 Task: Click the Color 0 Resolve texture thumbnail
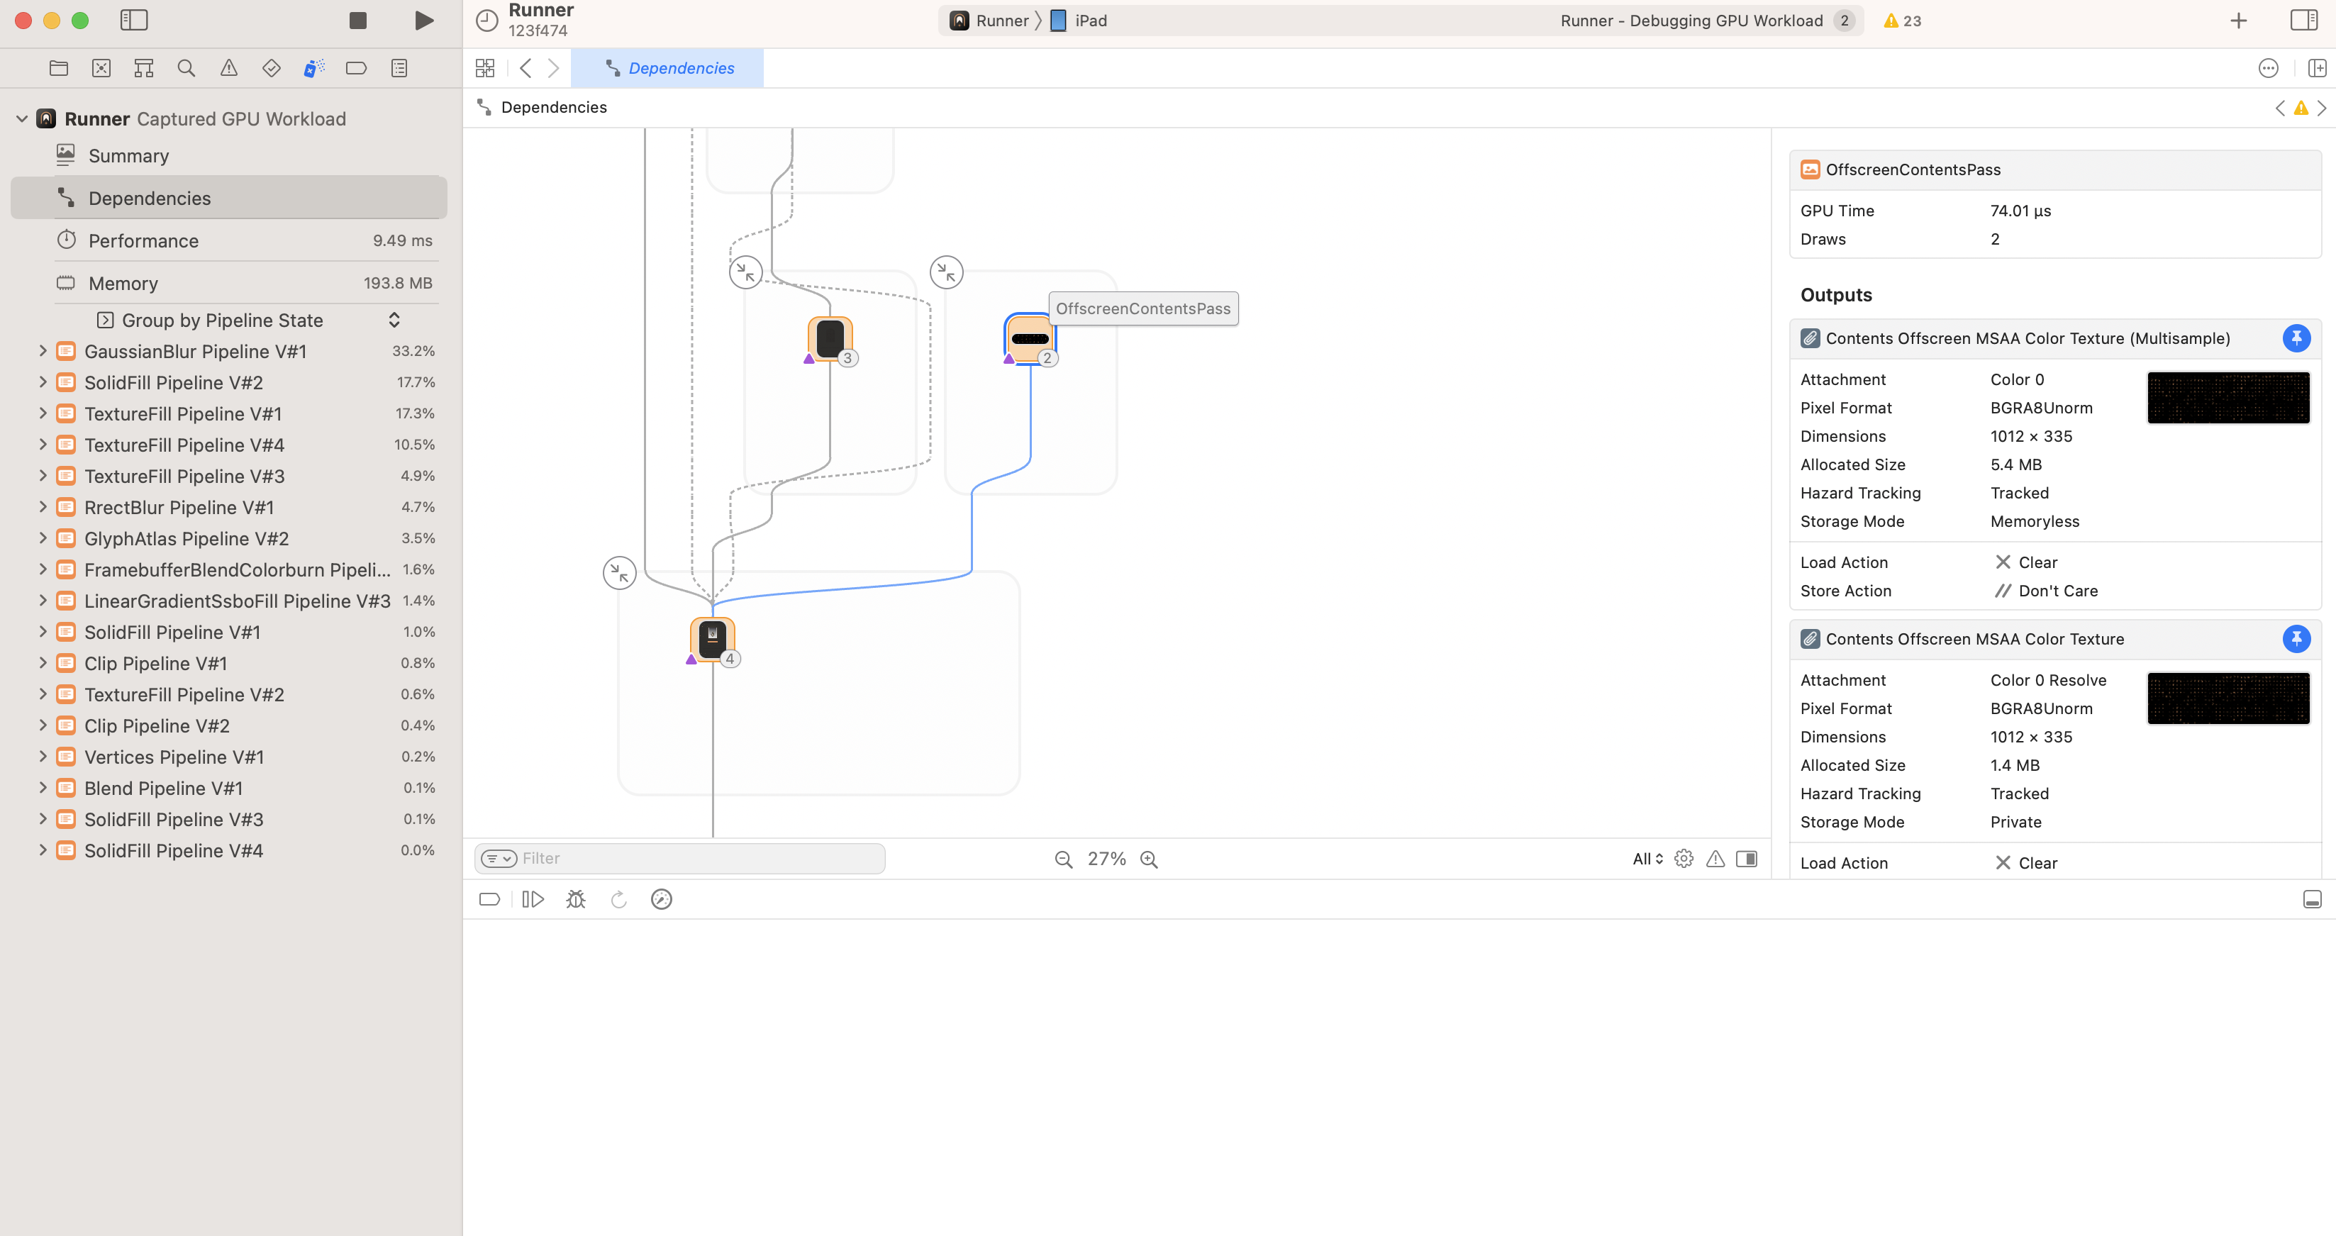[x=2228, y=697]
